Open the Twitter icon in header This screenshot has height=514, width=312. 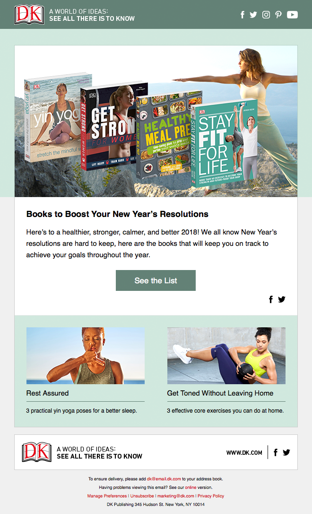253,15
